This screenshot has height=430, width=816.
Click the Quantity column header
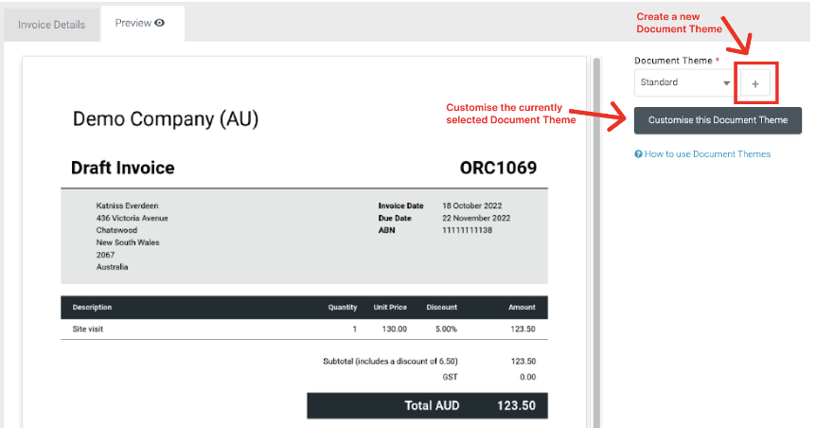click(x=342, y=307)
